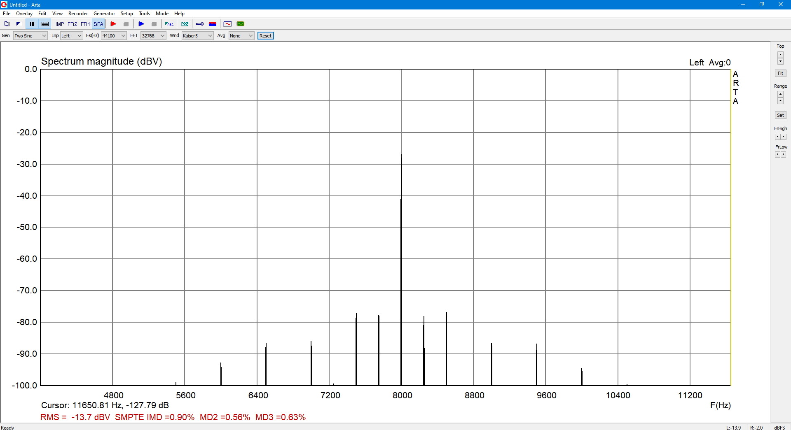Click the MD3 =0.63% readout
Screen dimensions: 791x430
tap(281, 417)
